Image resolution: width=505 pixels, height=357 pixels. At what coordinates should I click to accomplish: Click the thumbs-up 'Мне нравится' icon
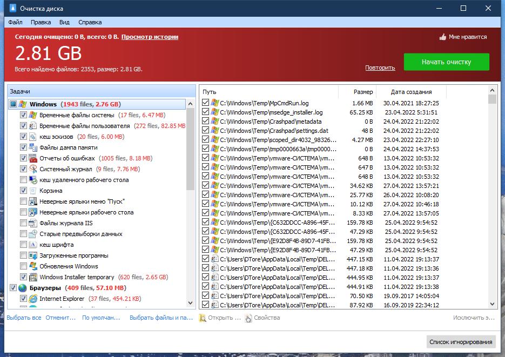pyautogui.click(x=443, y=37)
